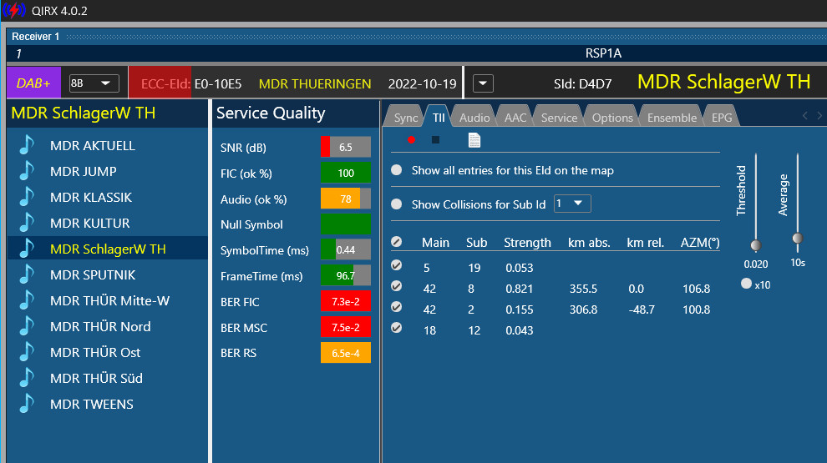The width and height of the screenshot is (827, 463).
Task: Open the Ensemble tab
Action: tap(672, 118)
